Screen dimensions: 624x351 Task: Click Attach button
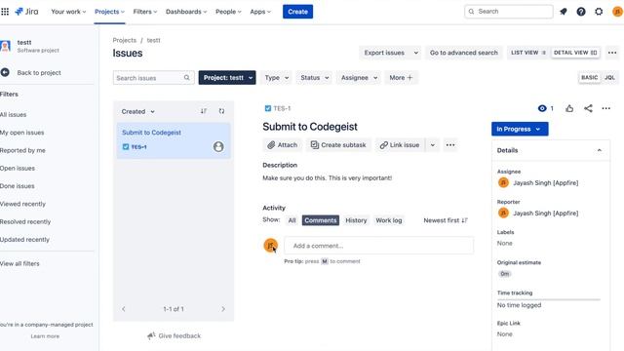pos(282,145)
